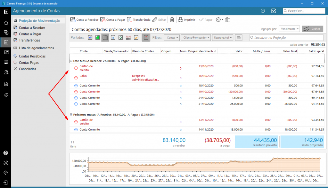This screenshot has width=328, height=188.
Task: Click the help question mark icon
Action: 5,153
